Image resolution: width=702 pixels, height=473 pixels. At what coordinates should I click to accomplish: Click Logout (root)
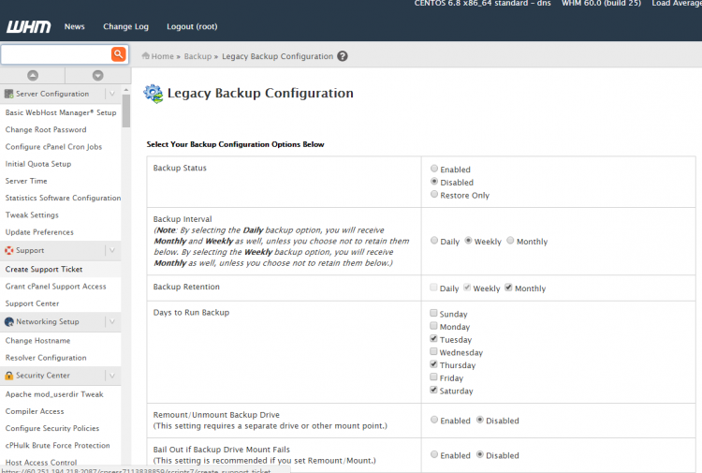[x=192, y=26]
